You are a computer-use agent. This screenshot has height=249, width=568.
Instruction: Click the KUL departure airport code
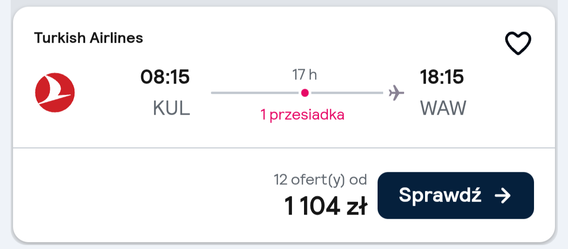pos(171,109)
